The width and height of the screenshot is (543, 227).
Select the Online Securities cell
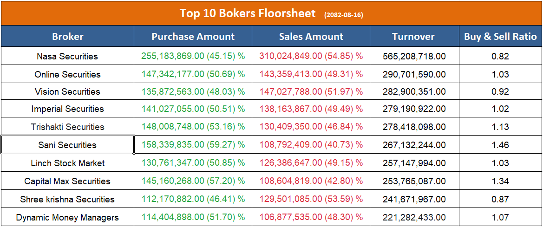tap(67, 74)
